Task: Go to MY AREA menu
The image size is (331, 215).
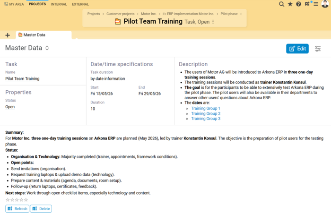Action: pos(14,4)
